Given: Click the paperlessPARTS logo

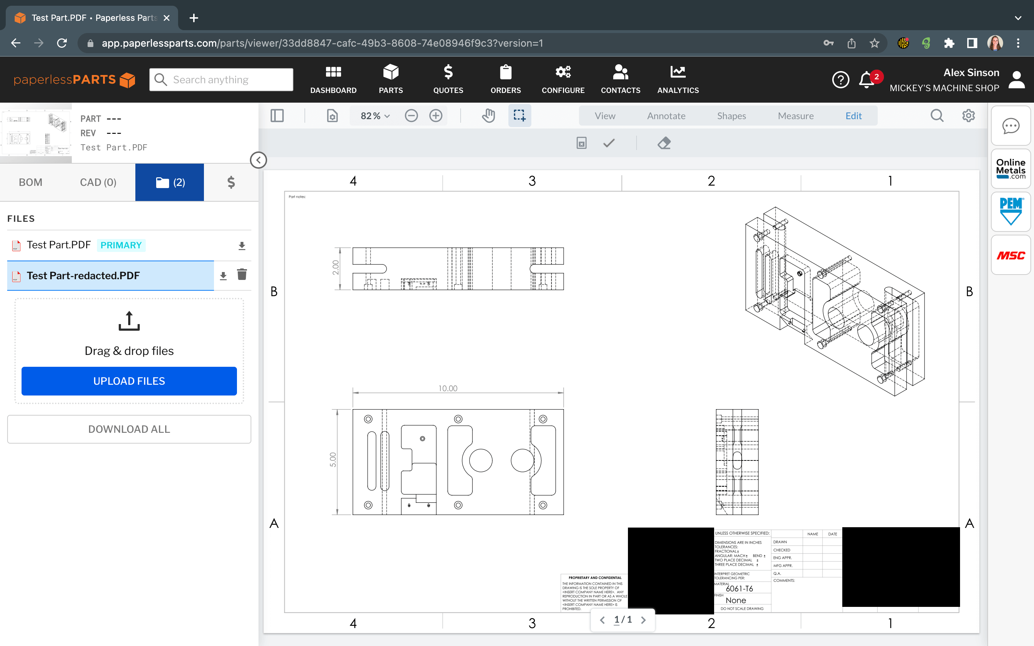Looking at the screenshot, I should (74, 79).
